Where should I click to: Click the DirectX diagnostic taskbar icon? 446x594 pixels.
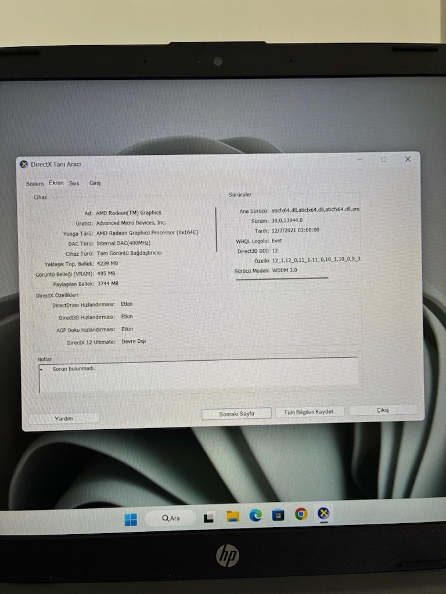point(323,513)
